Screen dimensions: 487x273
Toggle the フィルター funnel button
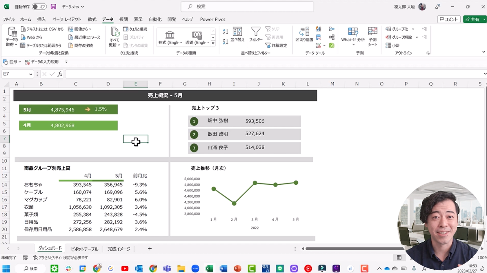(256, 35)
